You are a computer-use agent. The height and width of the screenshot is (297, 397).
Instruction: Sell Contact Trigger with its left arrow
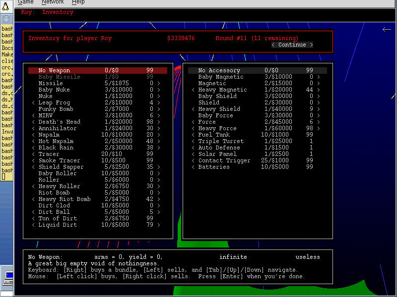pyautogui.click(x=193, y=160)
